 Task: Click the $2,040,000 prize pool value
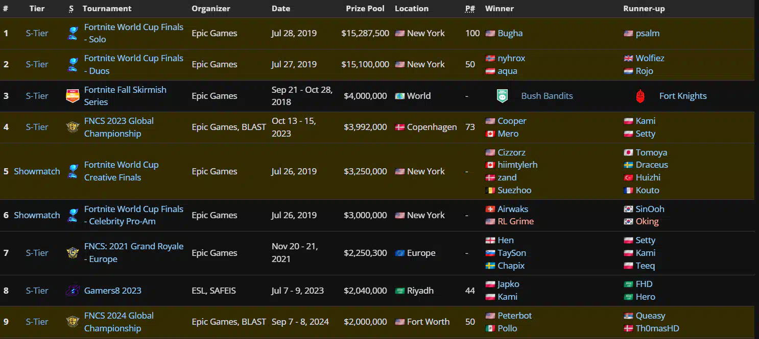pyautogui.click(x=365, y=291)
